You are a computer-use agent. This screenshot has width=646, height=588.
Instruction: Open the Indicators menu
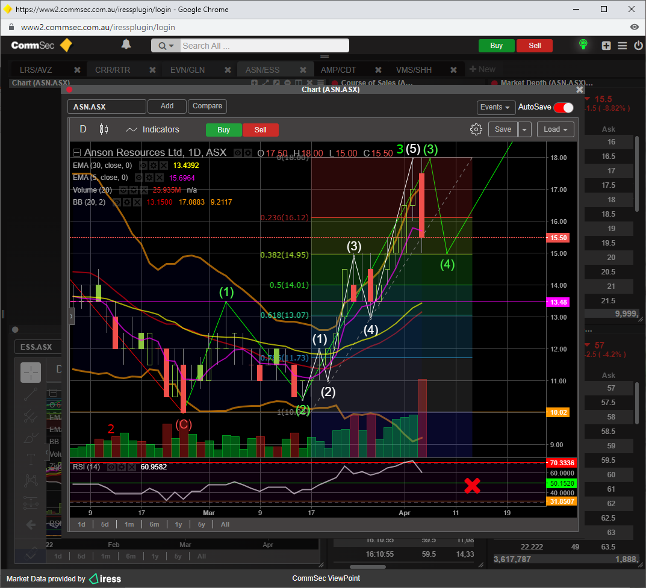[x=152, y=130]
